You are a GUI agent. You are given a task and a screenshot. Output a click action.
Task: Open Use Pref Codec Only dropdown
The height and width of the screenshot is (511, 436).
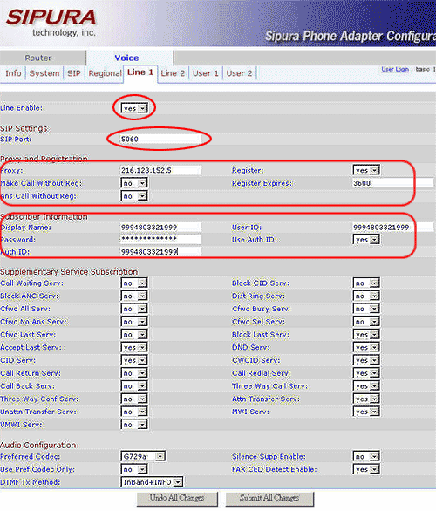tap(134, 469)
